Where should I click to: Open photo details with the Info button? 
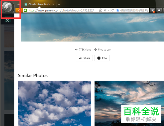102,58
